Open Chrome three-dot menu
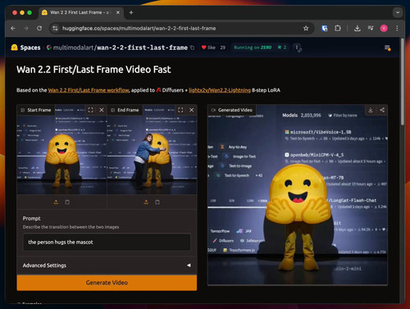Viewport: 410px width, 309px height. pos(397,28)
